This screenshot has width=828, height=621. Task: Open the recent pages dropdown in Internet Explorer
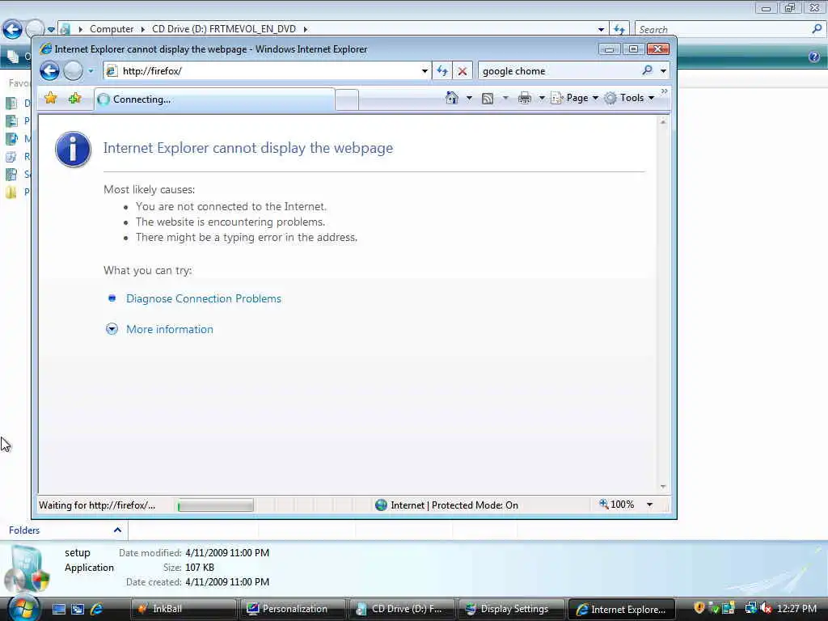point(91,71)
